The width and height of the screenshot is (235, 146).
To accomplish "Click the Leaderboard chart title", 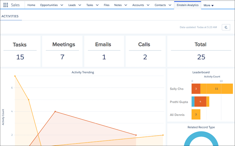I will 201,72.
